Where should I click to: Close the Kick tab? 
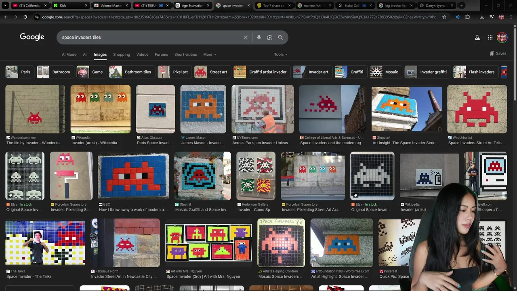click(x=86, y=6)
